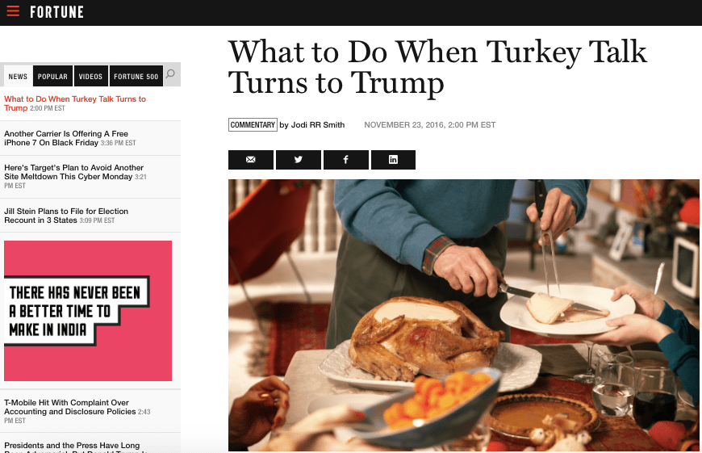Share the article on LinkedIn
The width and height of the screenshot is (702, 453).
[393, 160]
